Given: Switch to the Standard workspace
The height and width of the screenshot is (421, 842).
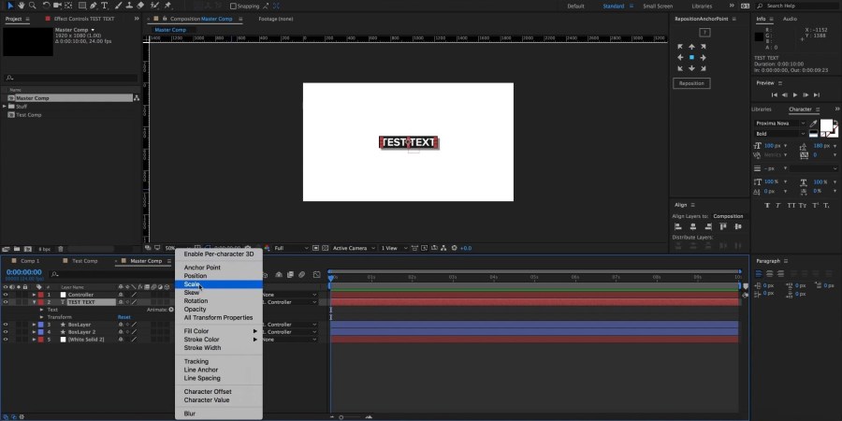Looking at the screenshot, I should pyautogui.click(x=613, y=6).
